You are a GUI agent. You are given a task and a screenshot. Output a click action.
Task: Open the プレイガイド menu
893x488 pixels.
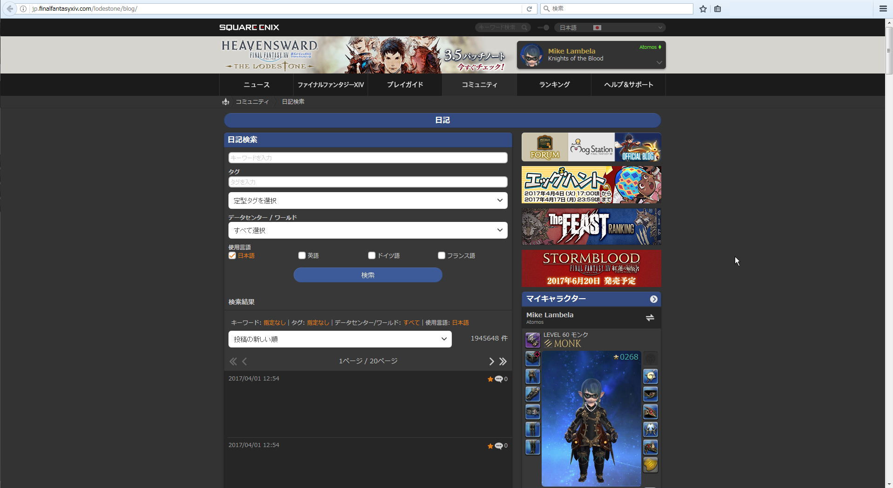[x=405, y=85]
